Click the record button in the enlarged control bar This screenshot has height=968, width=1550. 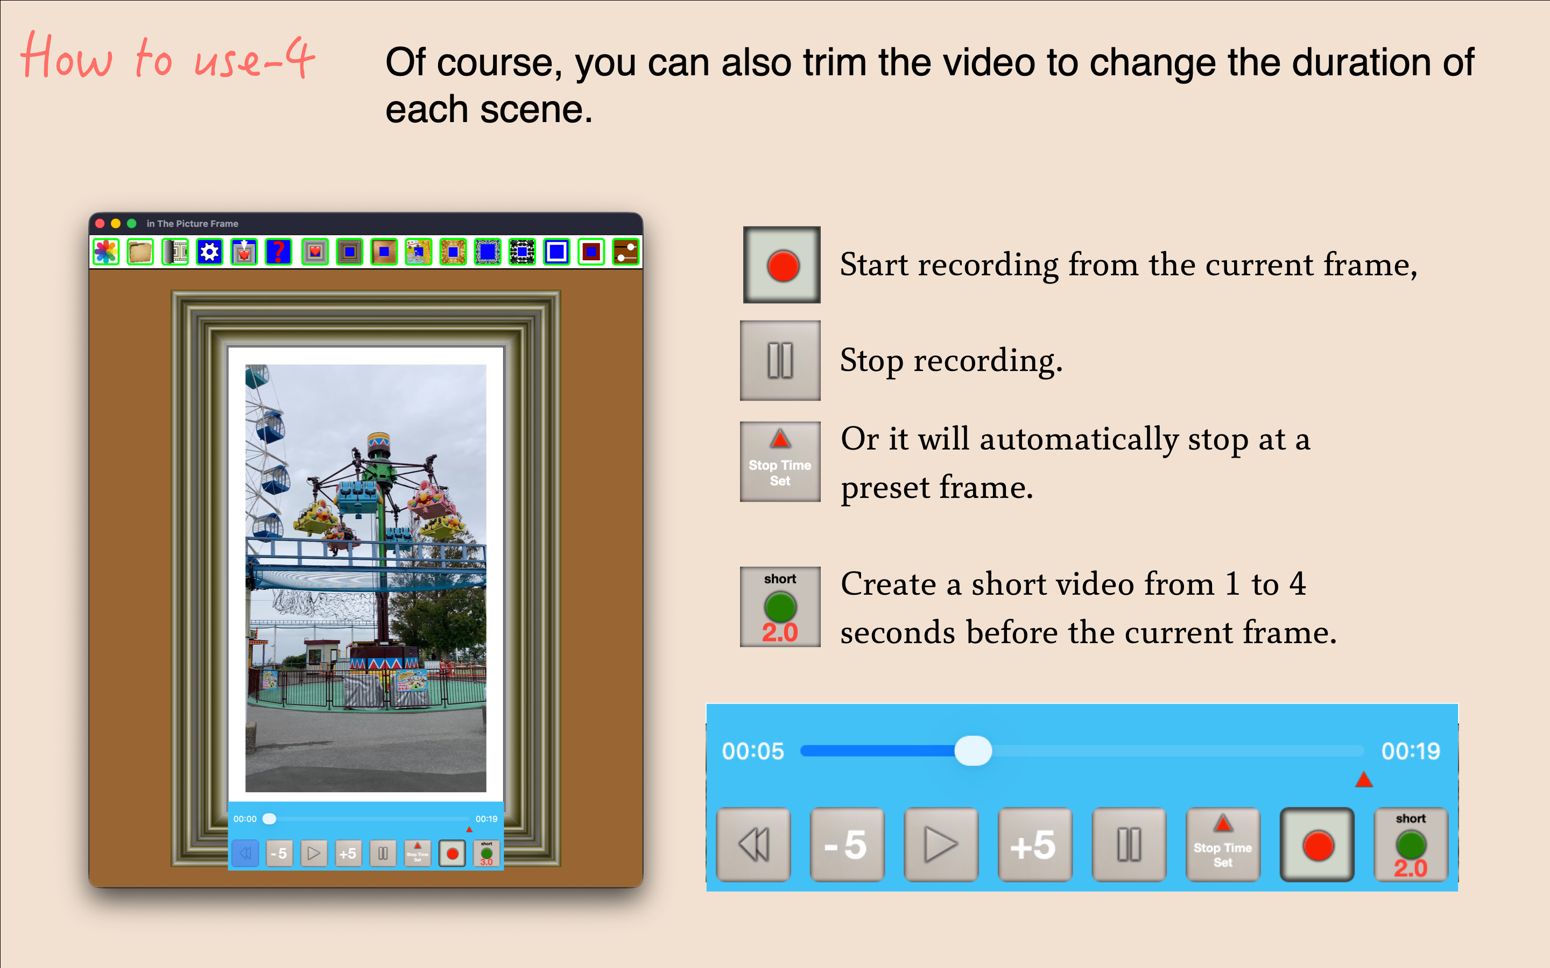click(1317, 844)
